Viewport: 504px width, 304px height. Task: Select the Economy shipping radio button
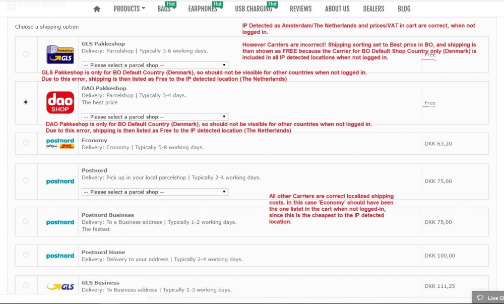tap(26, 143)
